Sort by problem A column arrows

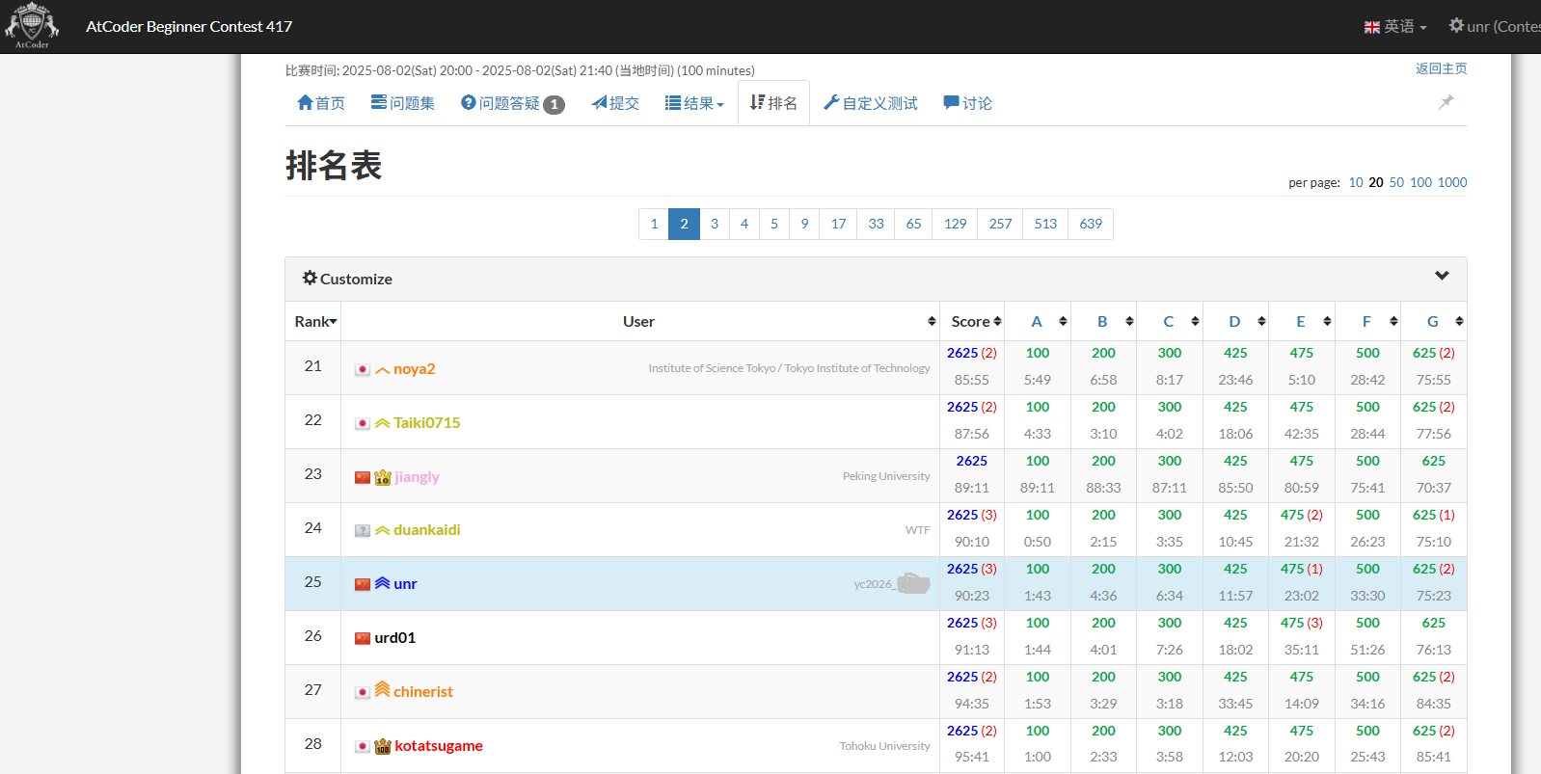point(1063,322)
